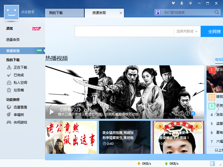
Task: Select banner slide indicator 1
Action: pyautogui.click(x=176, y=113)
